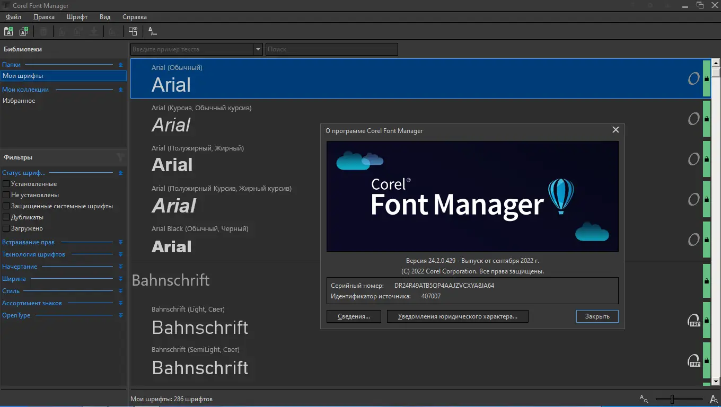Click the Закрыть button
The image size is (721, 407).
(x=597, y=316)
